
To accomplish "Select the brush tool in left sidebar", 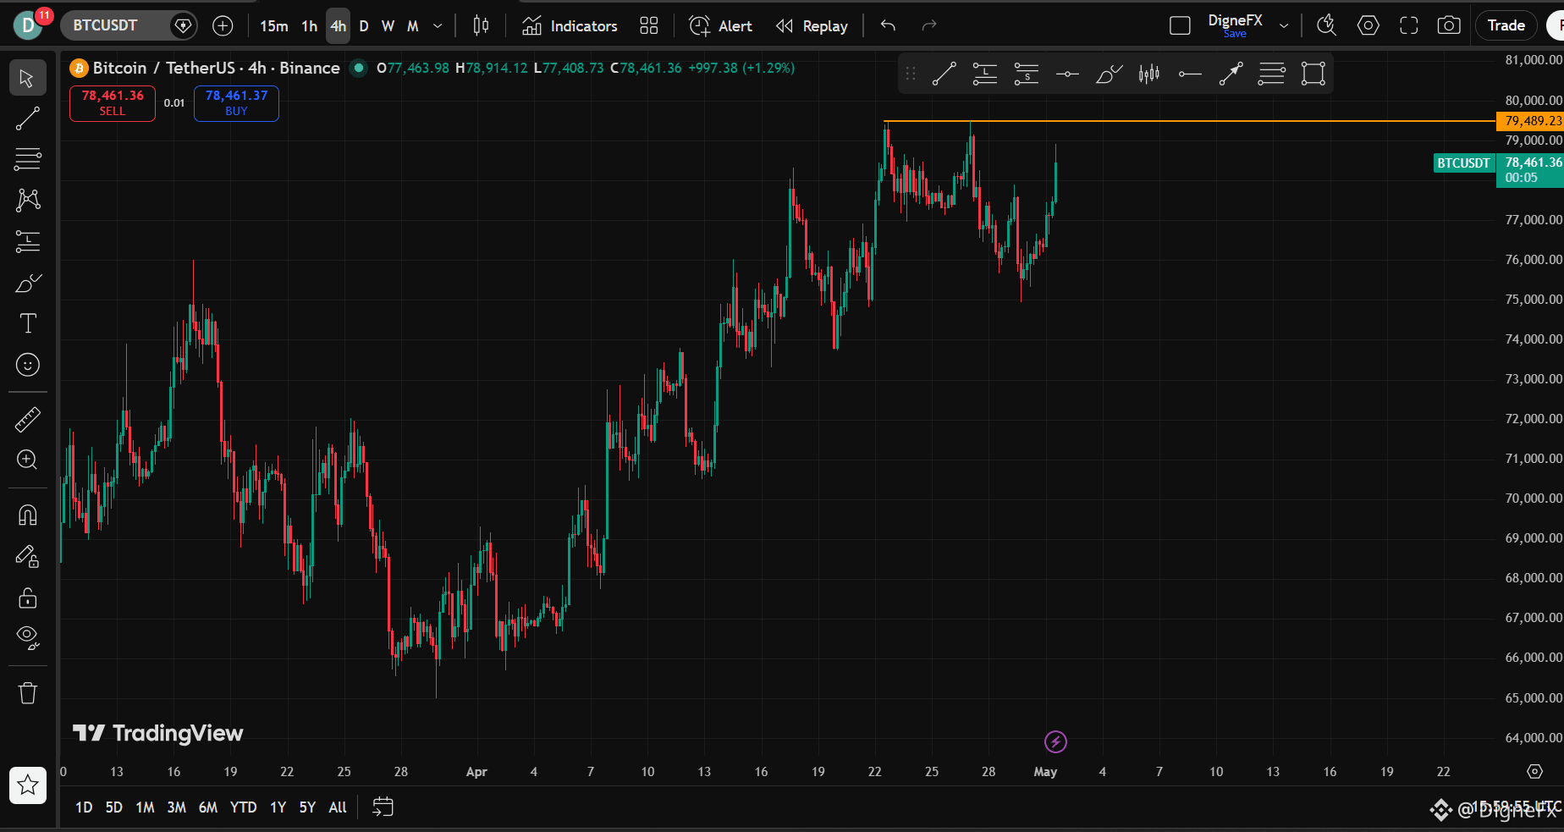I will pos(27,283).
